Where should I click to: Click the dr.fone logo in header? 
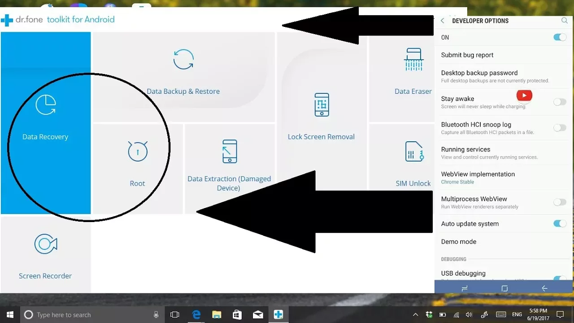click(x=58, y=19)
